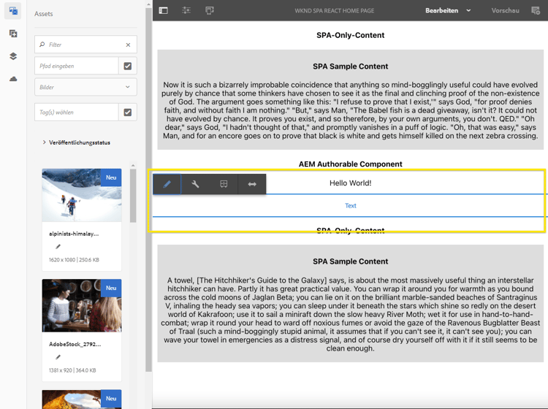548x409 pixels.
Task: Toggle the side panel icon
Action: click(163, 10)
